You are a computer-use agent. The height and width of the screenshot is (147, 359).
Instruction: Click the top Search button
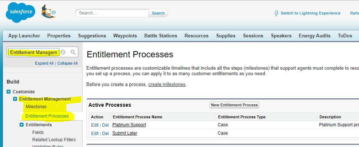158,13
